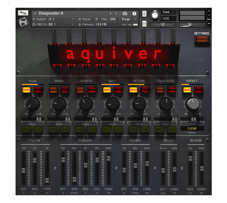Click arrow between Phaser and Delay
Screen dimensions: 227x203
(155, 168)
